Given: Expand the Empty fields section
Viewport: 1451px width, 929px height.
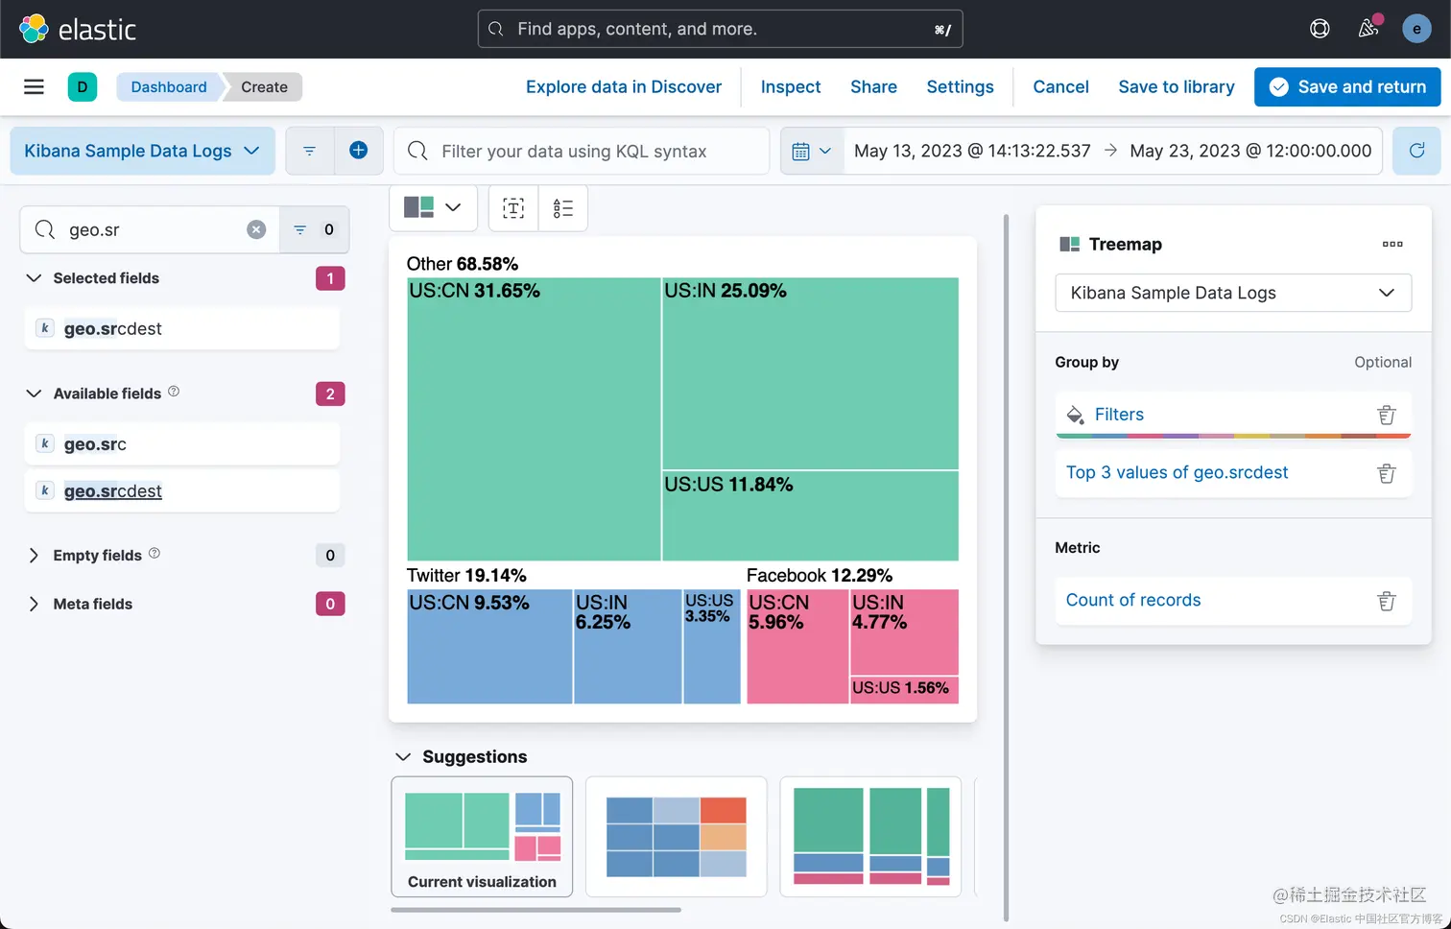Looking at the screenshot, I should click(x=34, y=556).
